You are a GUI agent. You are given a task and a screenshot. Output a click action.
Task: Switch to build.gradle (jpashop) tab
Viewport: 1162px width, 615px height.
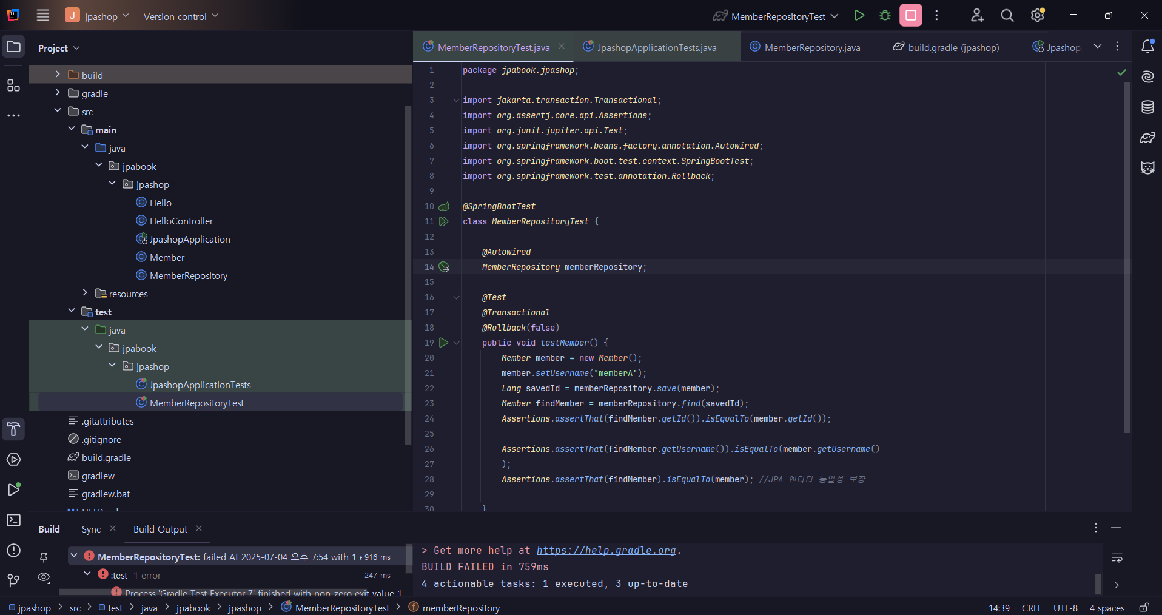click(945, 47)
